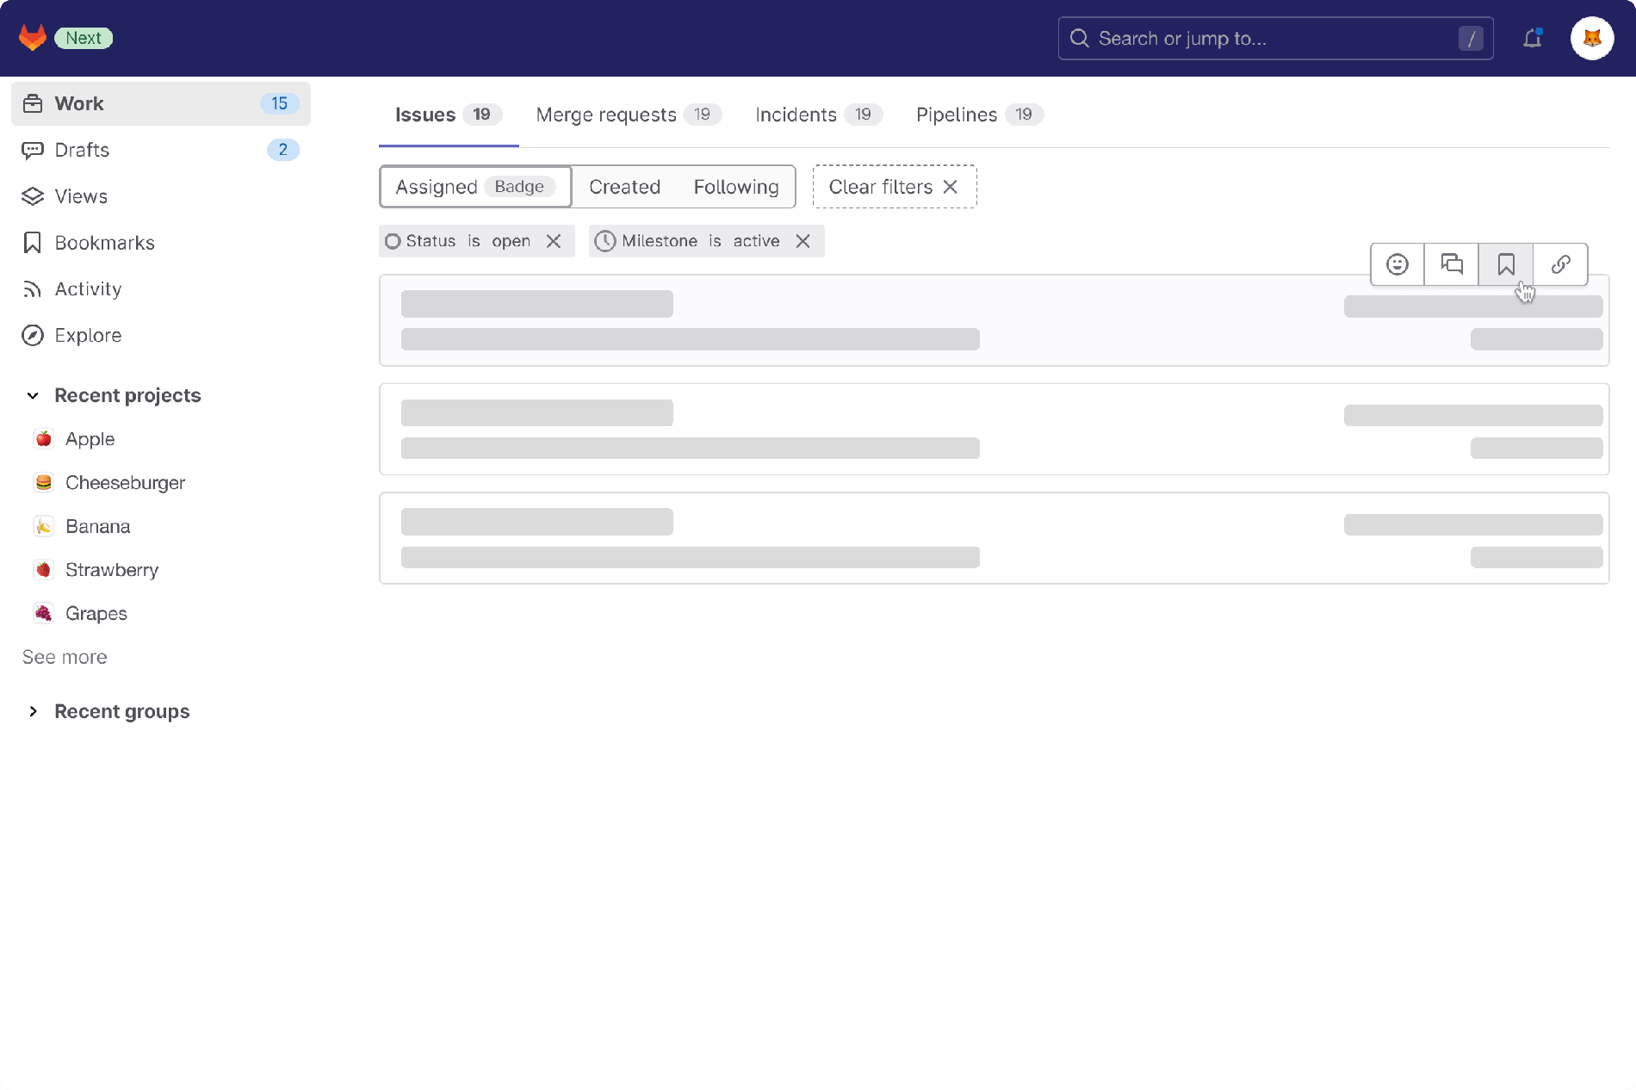The width and height of the screenshot is (1636, 1090).
Task: Remove the Status is open filter
Action: (x=554, y=241)
